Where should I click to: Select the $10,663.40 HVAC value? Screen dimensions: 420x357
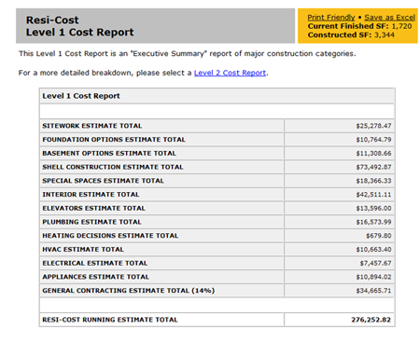pos(373,249)
